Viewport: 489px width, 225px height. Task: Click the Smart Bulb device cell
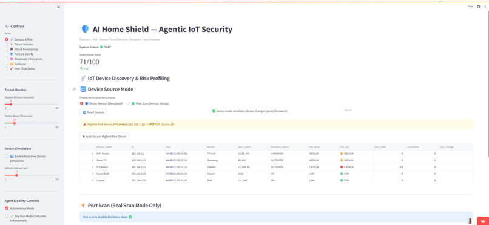click(112, 174)
